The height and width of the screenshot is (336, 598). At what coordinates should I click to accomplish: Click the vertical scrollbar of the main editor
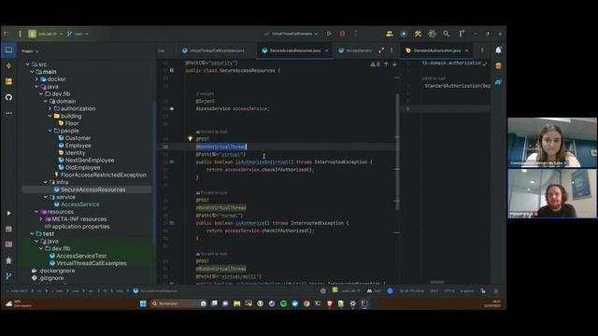(397, 152)
